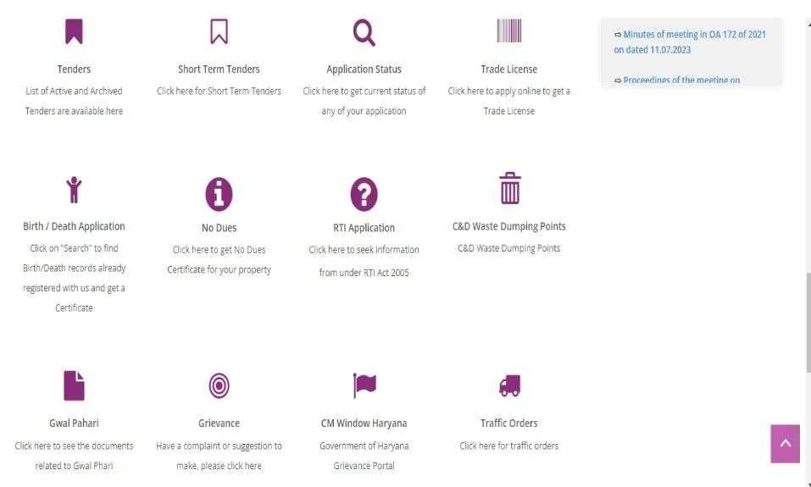Click the CM Window Haryana flag icon

tap(364, 385)
